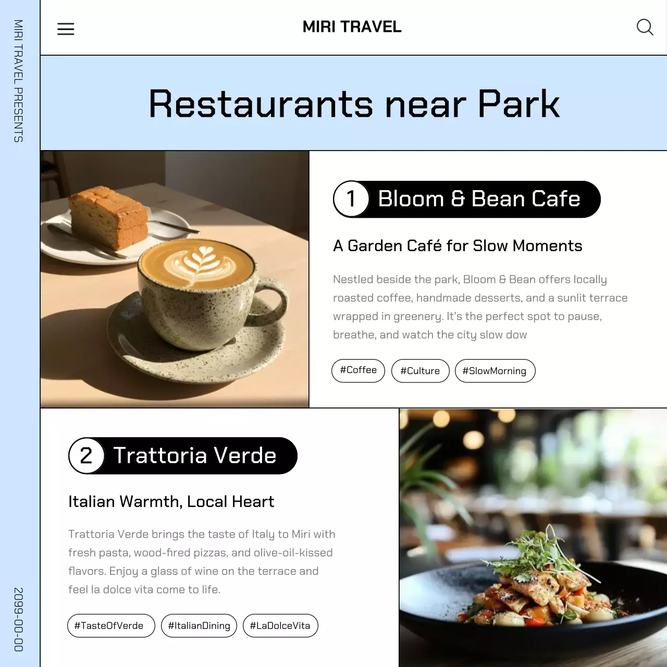Select the #Coffee hashtag
The image size is (667, 667).
tap(358, 370)
